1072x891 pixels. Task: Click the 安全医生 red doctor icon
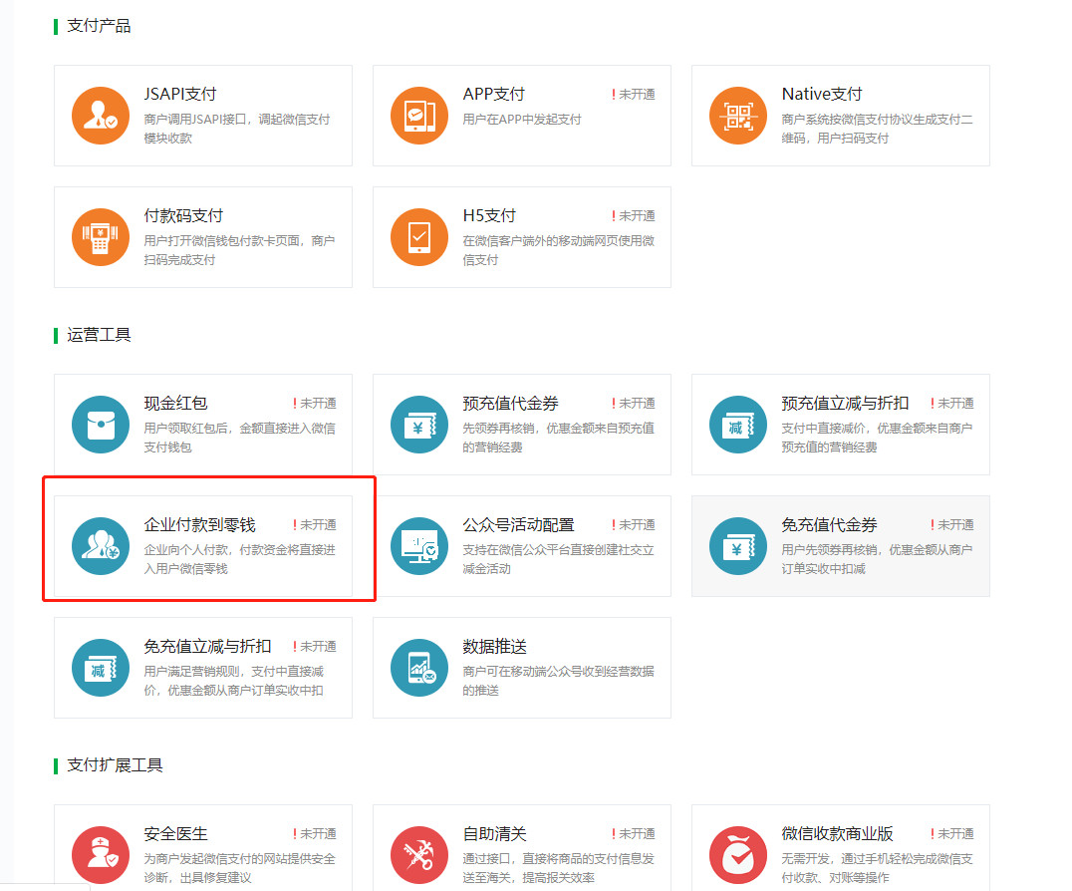coord(101,855)
